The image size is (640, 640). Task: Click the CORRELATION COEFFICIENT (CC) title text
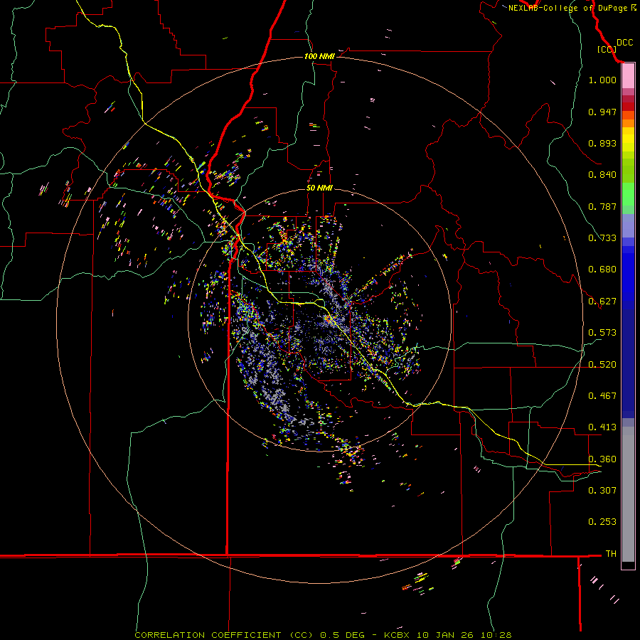[224, 635]
